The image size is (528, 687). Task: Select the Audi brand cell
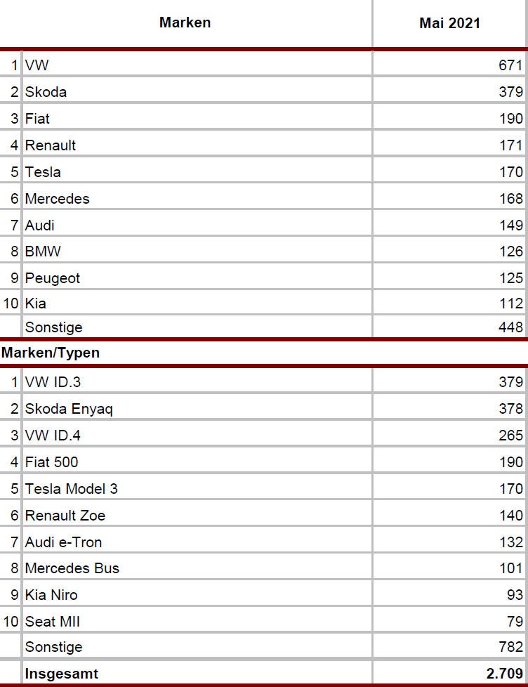(x=197, y=225)
